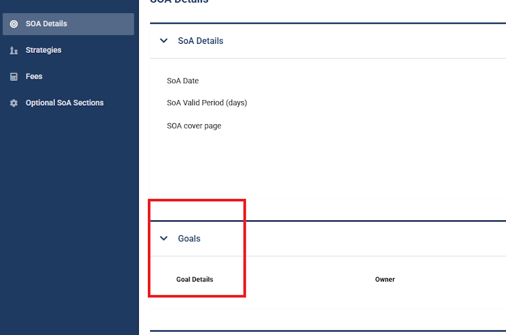Sort by the Goal Details column header
Viewport: 506px width, 335px height.
click(195, 279)
